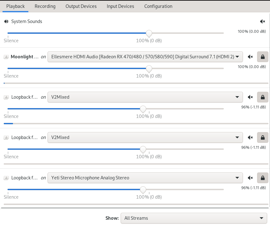Click the Yeti loopback 96% (-1.11 dB) readout
The image size is (270, 227).
[254, 188]
